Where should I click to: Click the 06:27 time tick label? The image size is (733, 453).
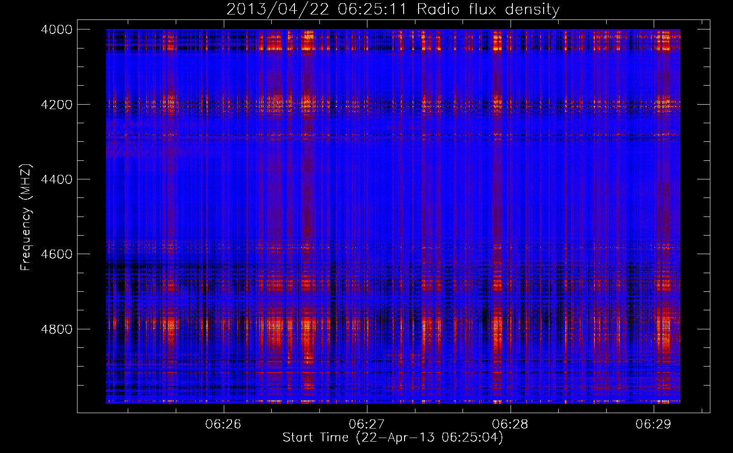(x=367, y=424)
